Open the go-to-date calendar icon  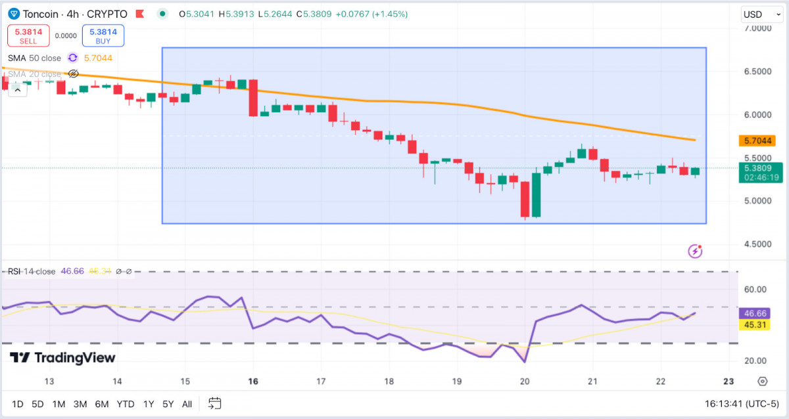click(x=214, y=403)
